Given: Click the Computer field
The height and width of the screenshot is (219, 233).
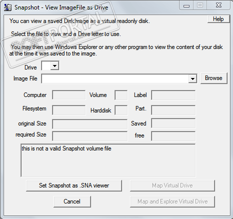Looking at the screenshot, I should [x=69, y=95].
